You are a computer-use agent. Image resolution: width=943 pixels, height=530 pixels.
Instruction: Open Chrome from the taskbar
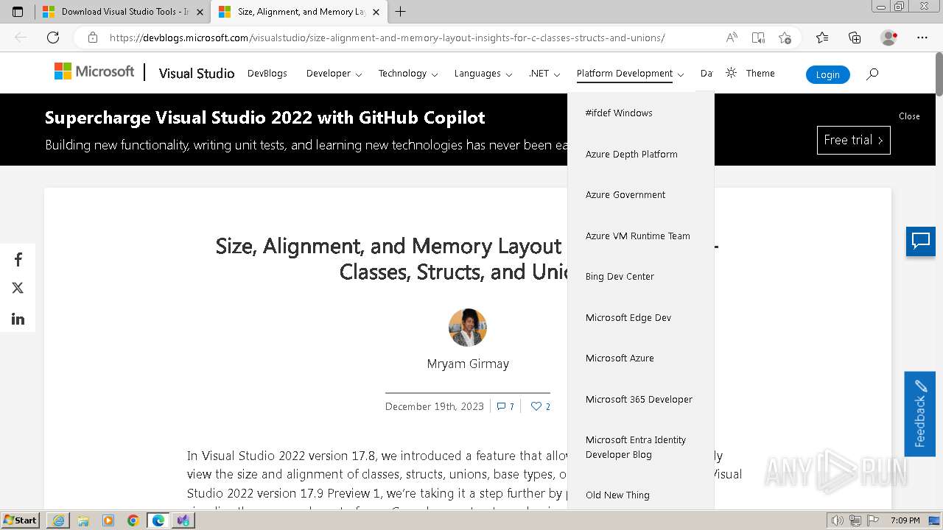[133, 520]
